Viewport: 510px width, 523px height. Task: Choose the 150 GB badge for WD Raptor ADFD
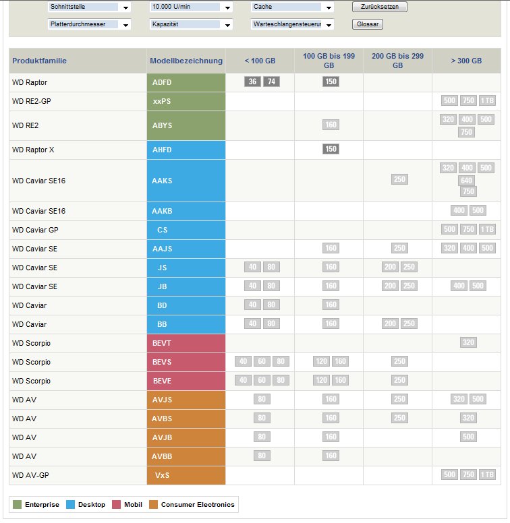[331, 82]
